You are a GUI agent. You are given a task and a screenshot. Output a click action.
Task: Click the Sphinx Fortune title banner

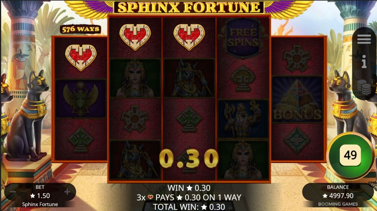tap(189, 8)
